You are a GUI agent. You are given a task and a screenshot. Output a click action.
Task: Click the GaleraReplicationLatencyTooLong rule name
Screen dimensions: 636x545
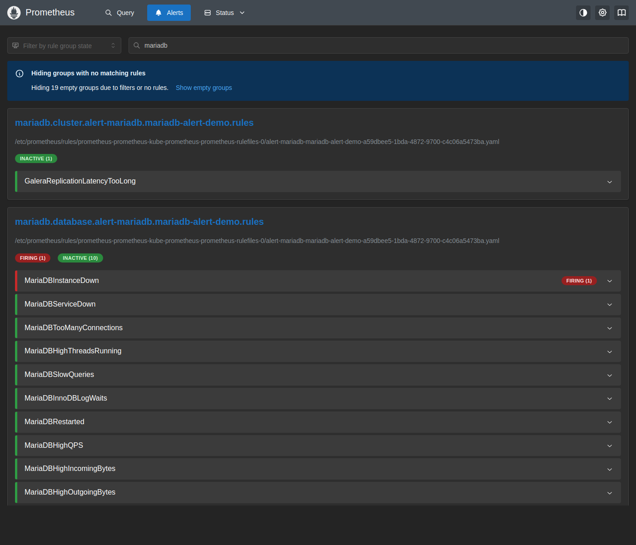[80, 181]
